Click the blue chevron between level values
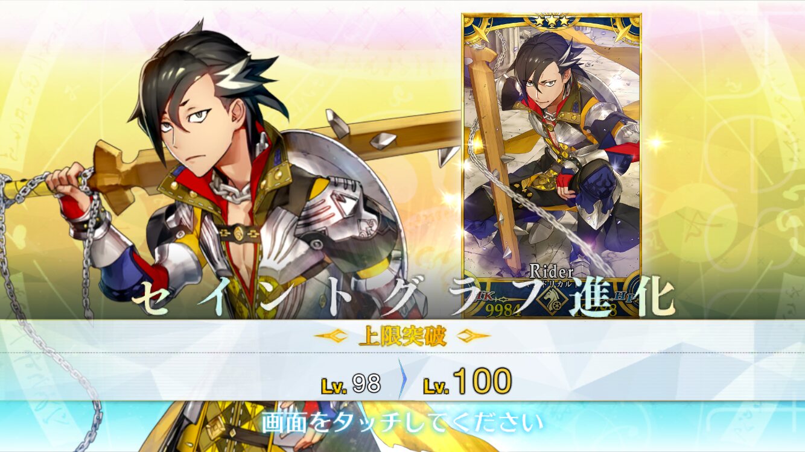The width and height of the screenshot is (805, 452). pyautogui.click(x=402, y=379)
